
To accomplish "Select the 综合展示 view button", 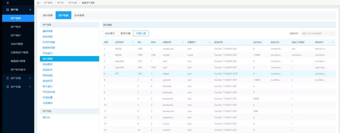I will (110, 33).
